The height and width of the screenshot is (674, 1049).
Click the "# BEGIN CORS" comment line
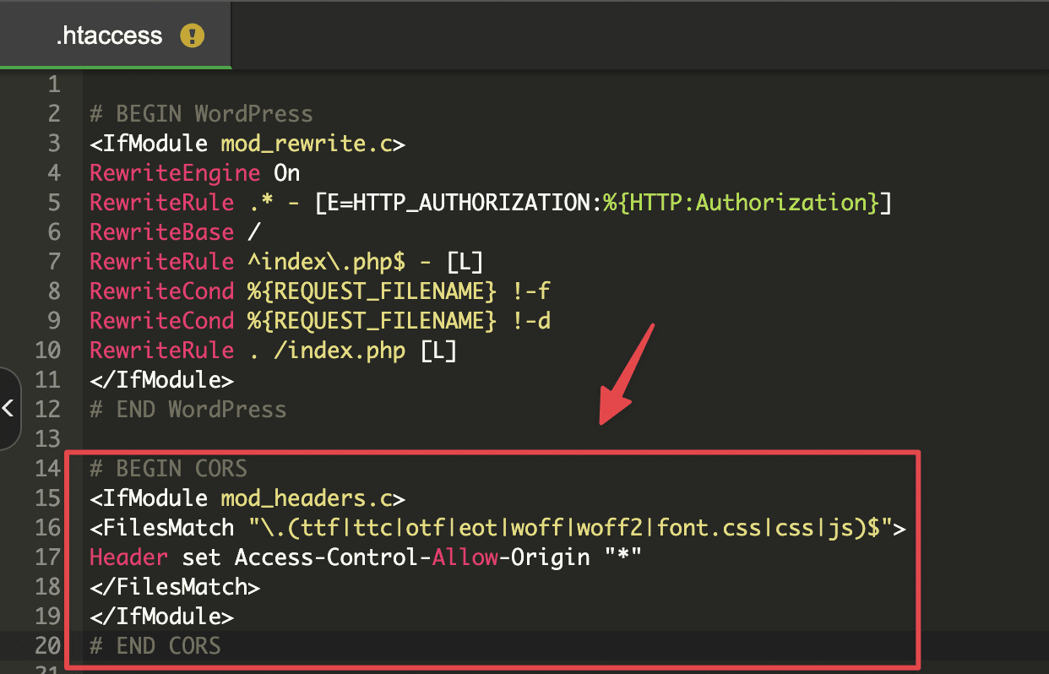pyautogui.click(x=168, y=469)
